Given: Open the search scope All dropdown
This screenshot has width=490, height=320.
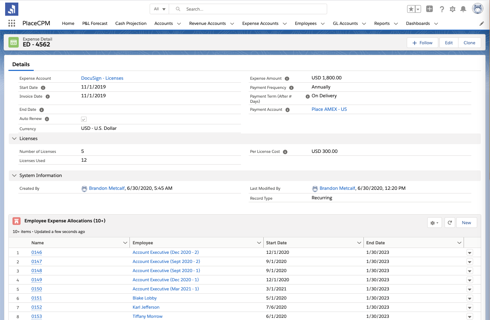Looking at the screenshot, I should pos(160,9).
